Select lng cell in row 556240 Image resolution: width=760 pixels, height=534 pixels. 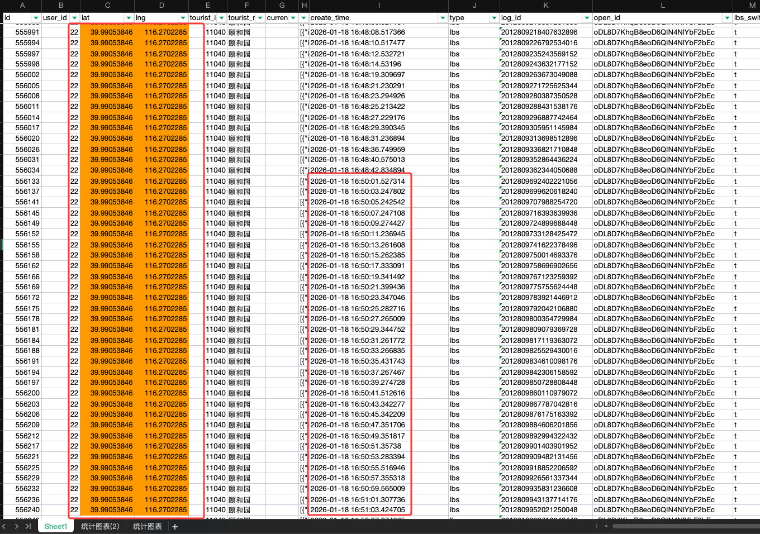pos(161,510)
